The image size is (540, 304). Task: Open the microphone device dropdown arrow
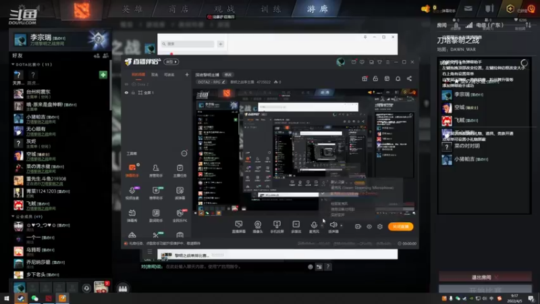322,226
